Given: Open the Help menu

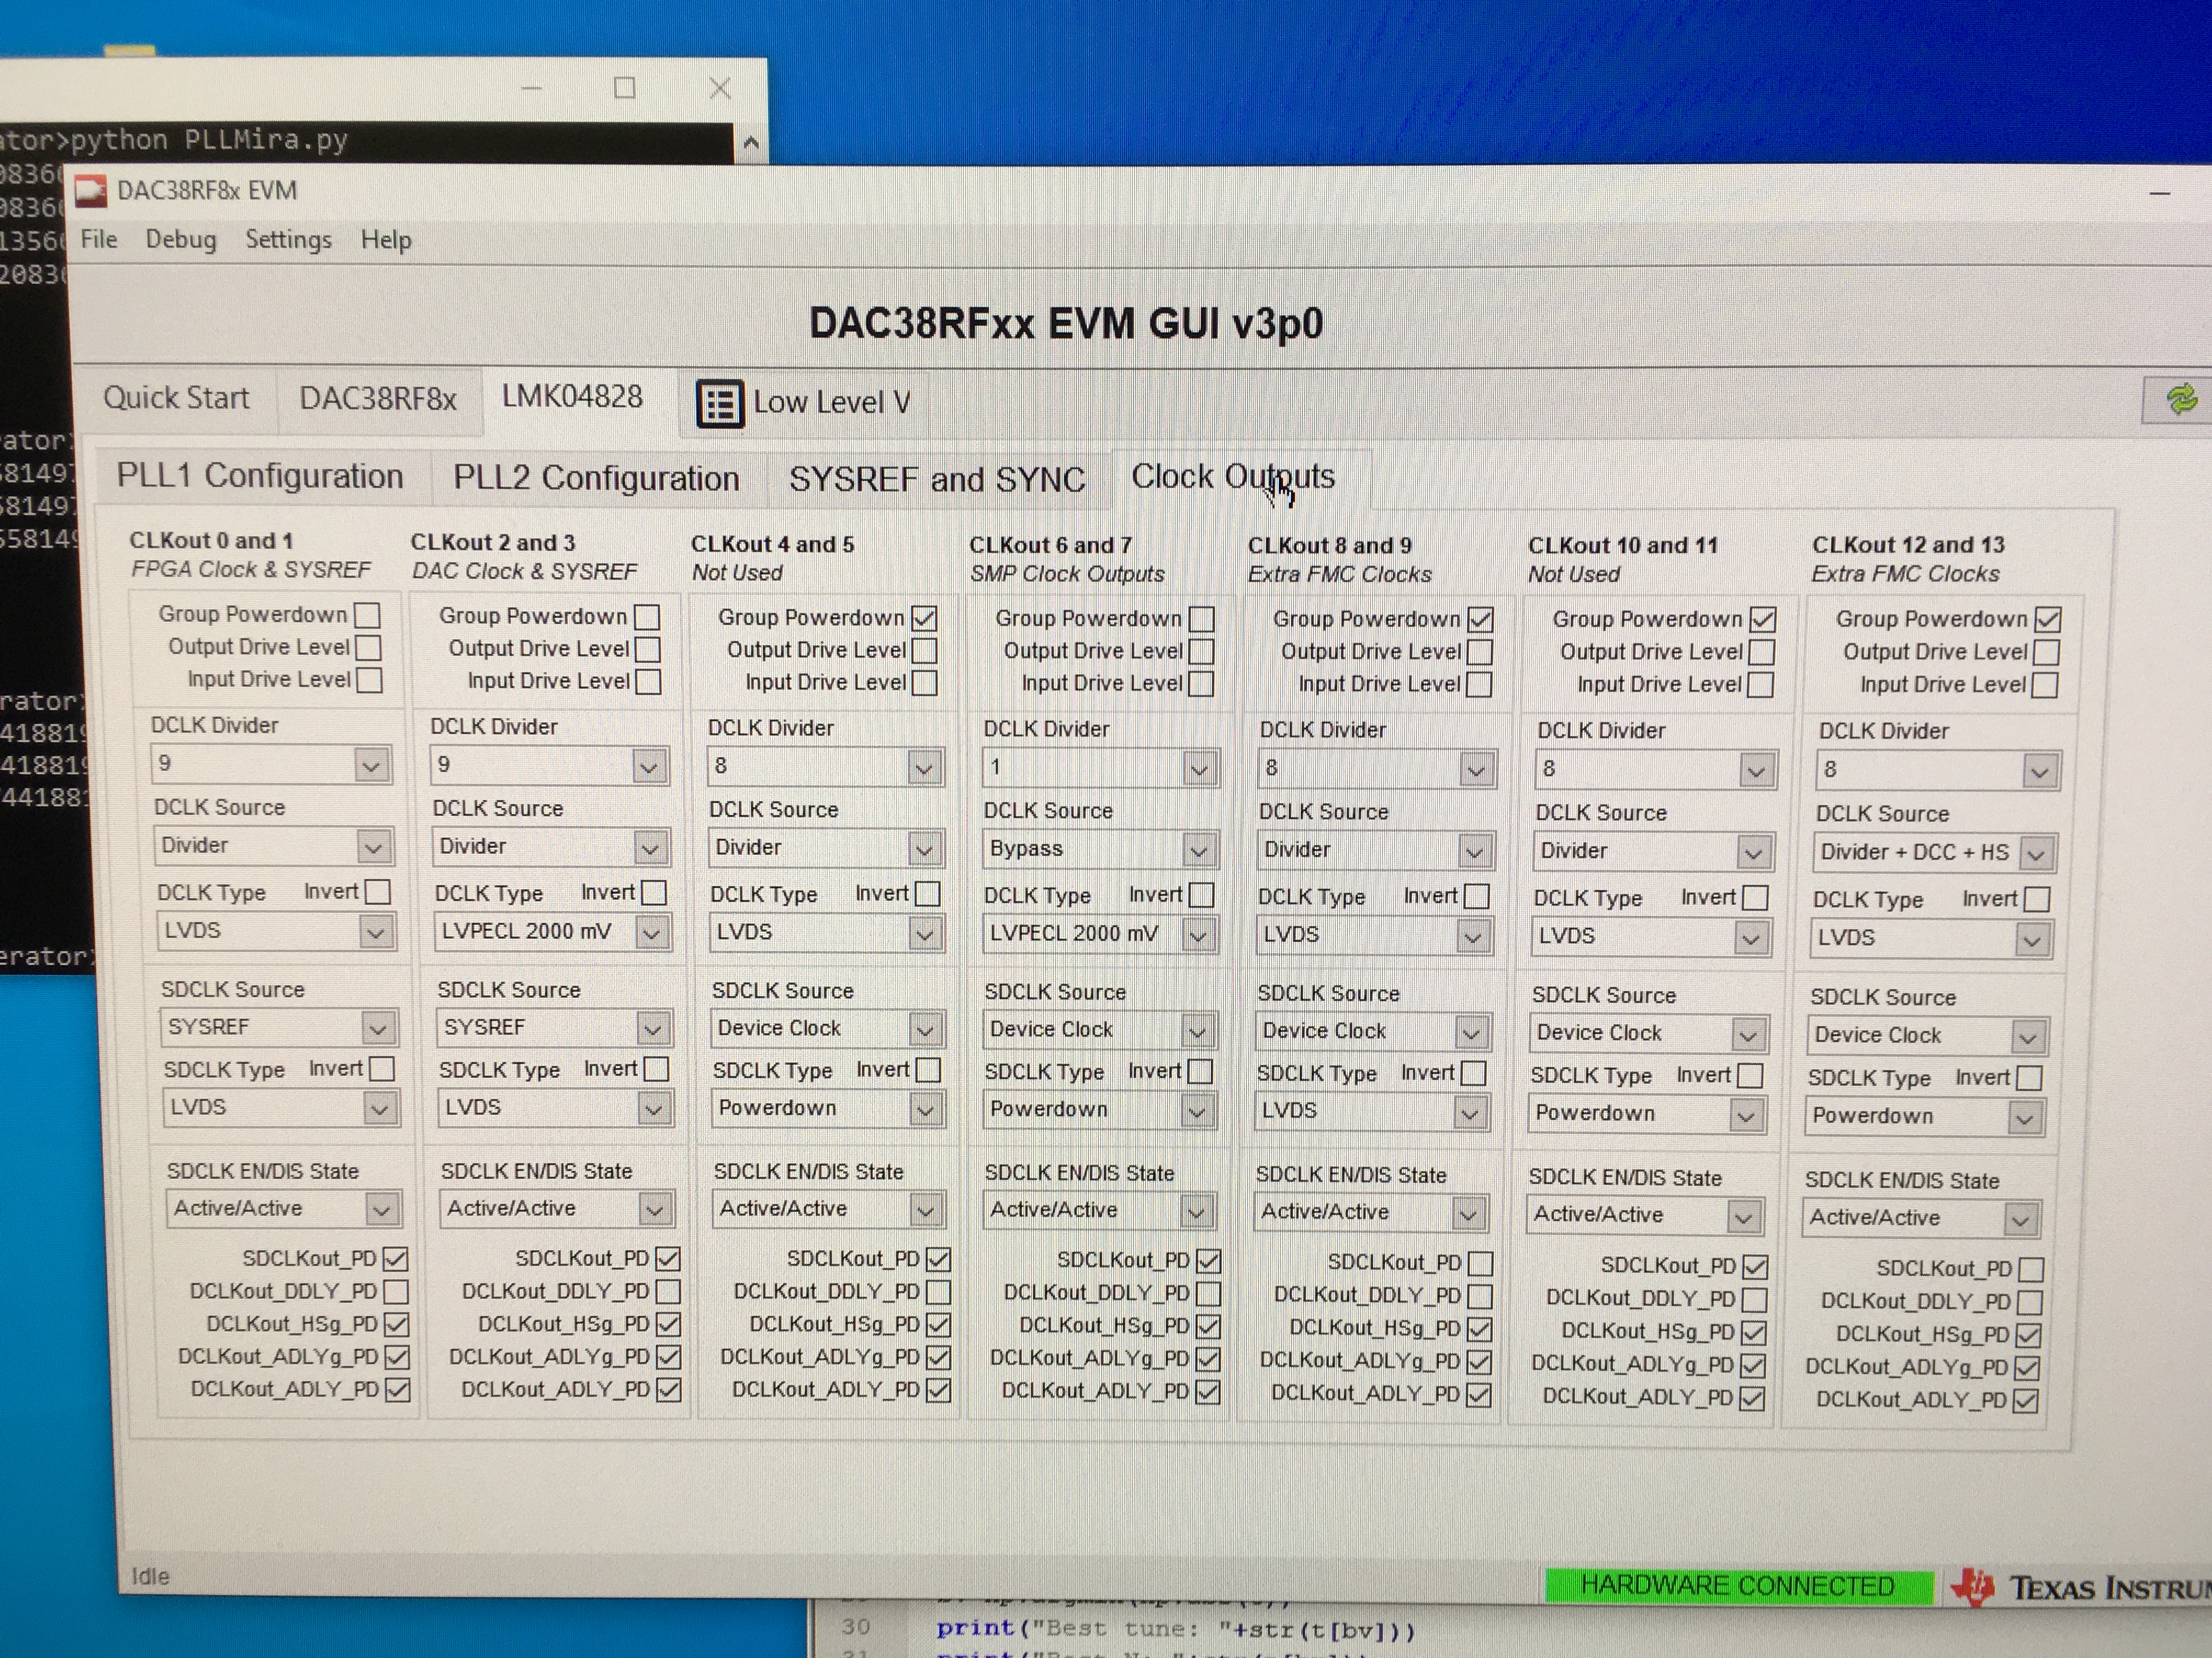Looking at the screenshot, I should [386, 240].
